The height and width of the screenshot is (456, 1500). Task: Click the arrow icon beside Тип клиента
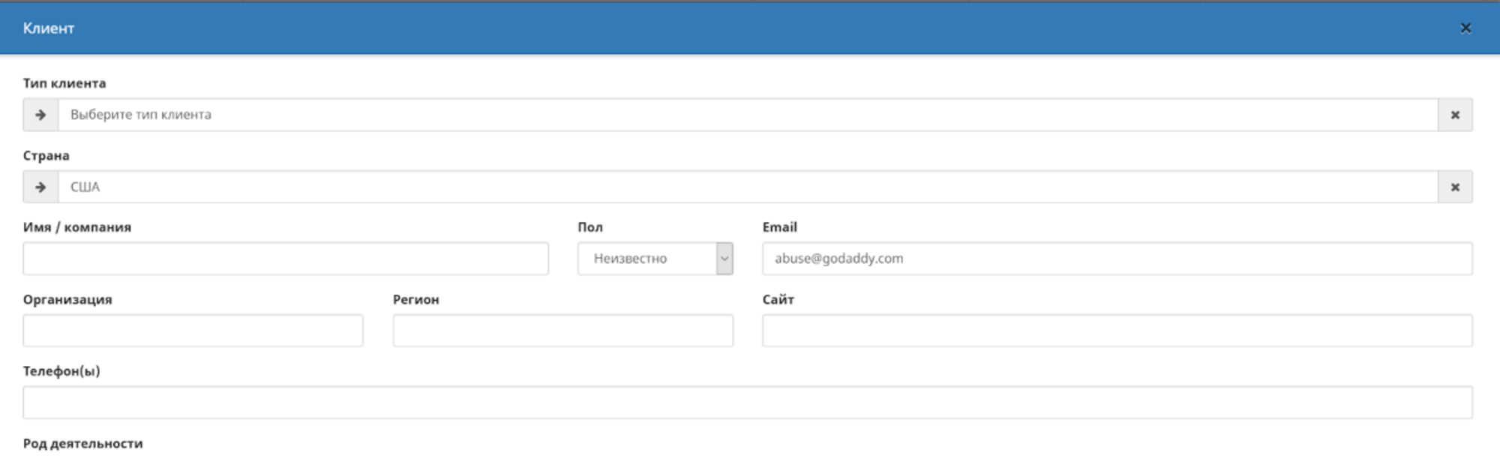tap(40, 115)
